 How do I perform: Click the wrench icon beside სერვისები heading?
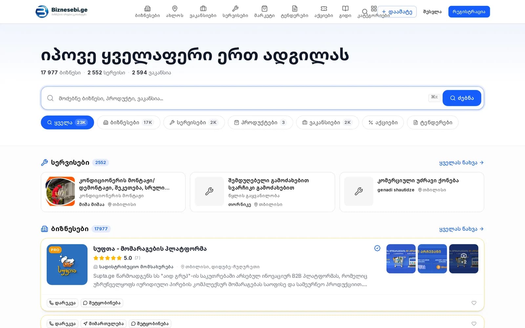(x=44, y=163)
